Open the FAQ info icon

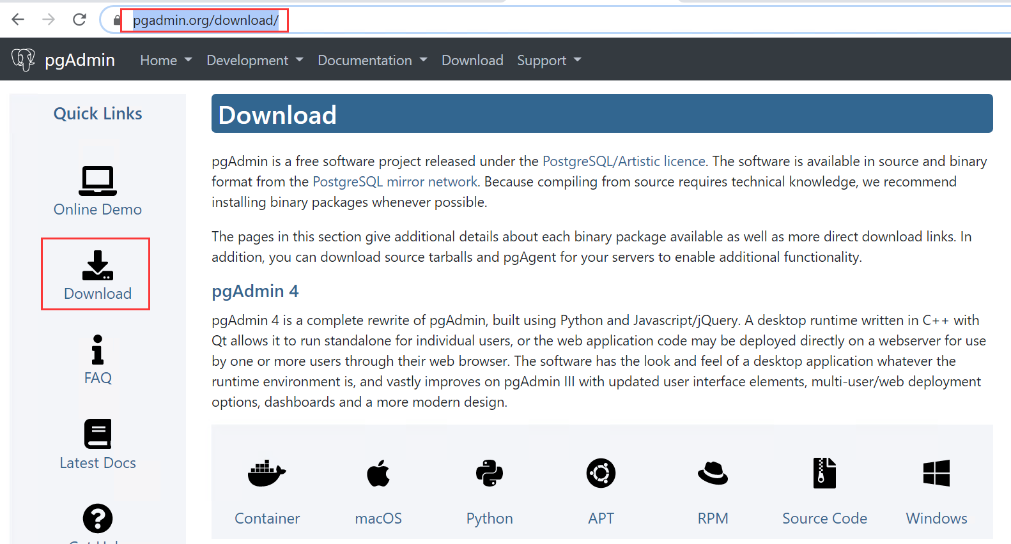coord(98,349)
